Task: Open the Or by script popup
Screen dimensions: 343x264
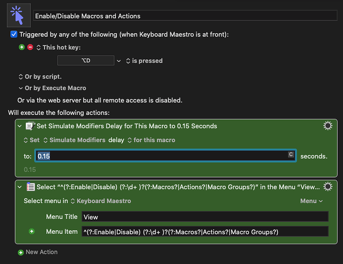Action: pos(40,77)
